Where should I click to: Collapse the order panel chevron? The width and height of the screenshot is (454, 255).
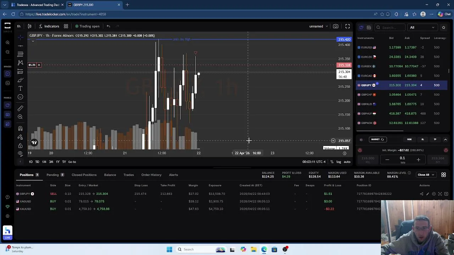[445, 140]
